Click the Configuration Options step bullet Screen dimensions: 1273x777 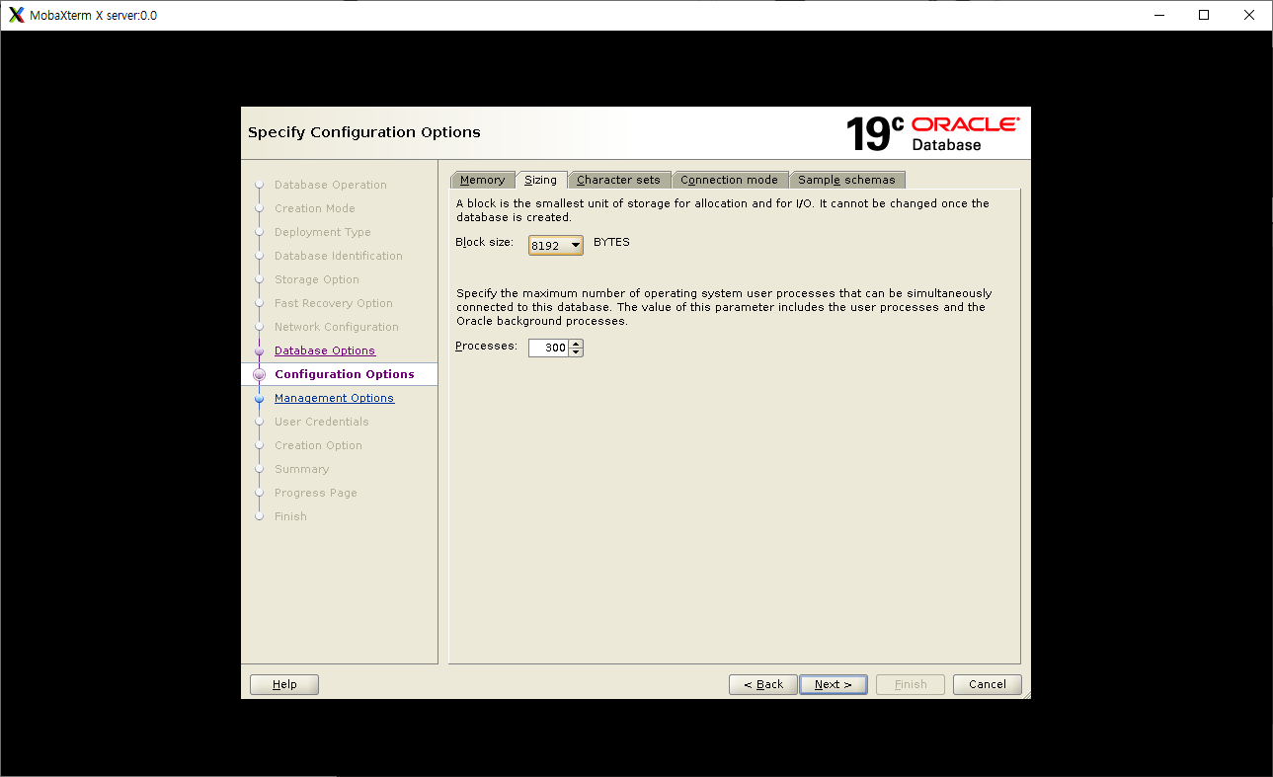[259, 374]
